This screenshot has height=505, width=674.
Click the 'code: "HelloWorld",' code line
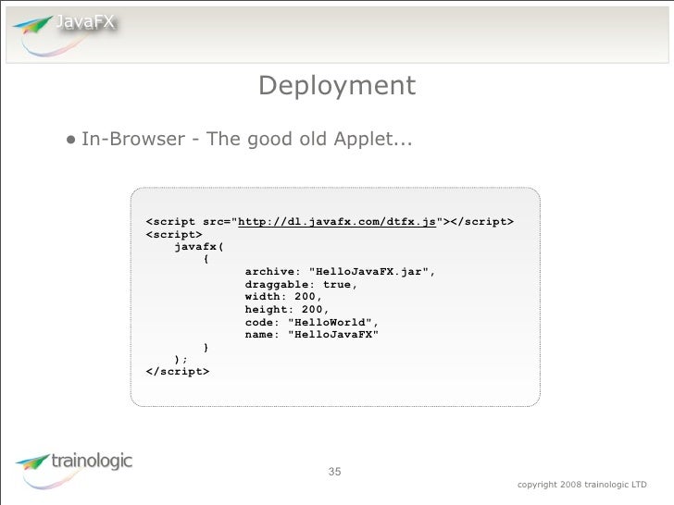(x=312, y=323)
